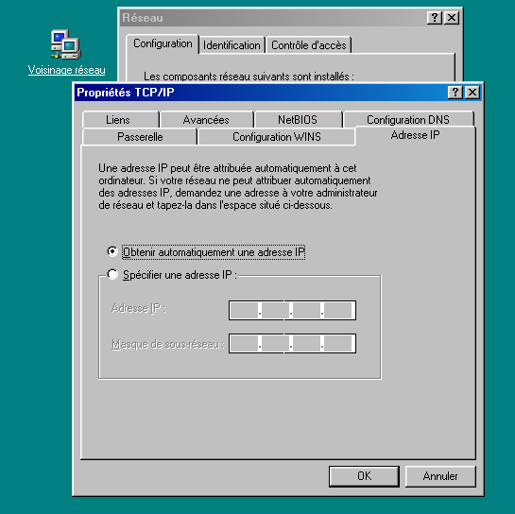Viewport: 515px width, 514px height.
Task: Click the Masque de sous-réseau field
Action: [x=292, y=344]
